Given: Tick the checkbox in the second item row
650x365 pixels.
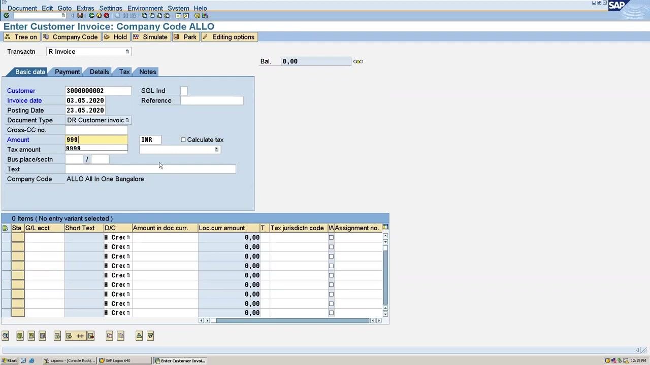Looking at the screenshot, I should 331,247.
